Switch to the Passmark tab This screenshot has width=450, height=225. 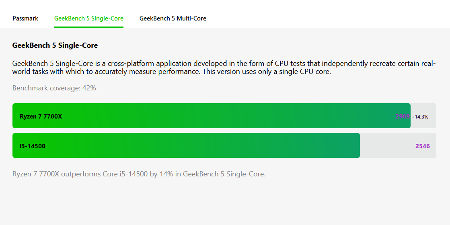(25, 18)
